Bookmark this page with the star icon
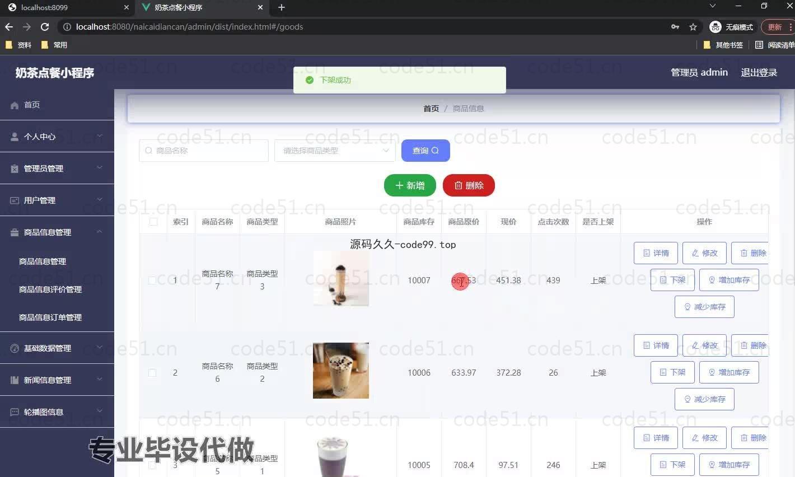This screenshot has height=477, width=795. coord(693,27)
